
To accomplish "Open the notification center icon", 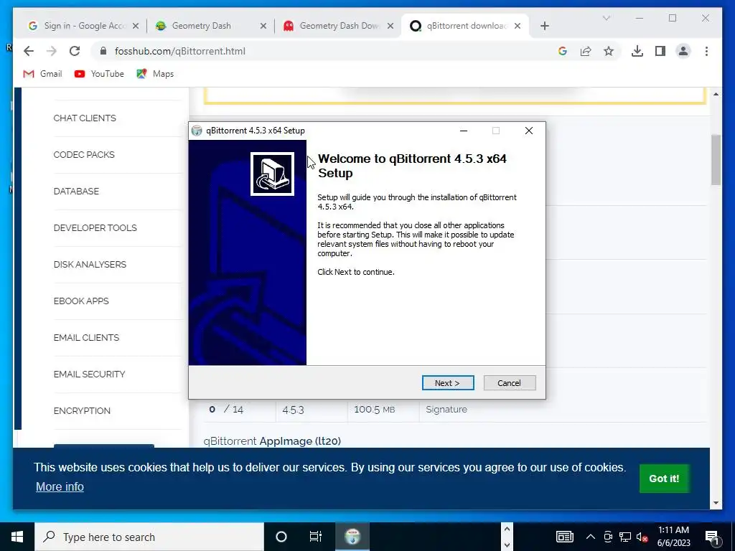I will [711, 537].
